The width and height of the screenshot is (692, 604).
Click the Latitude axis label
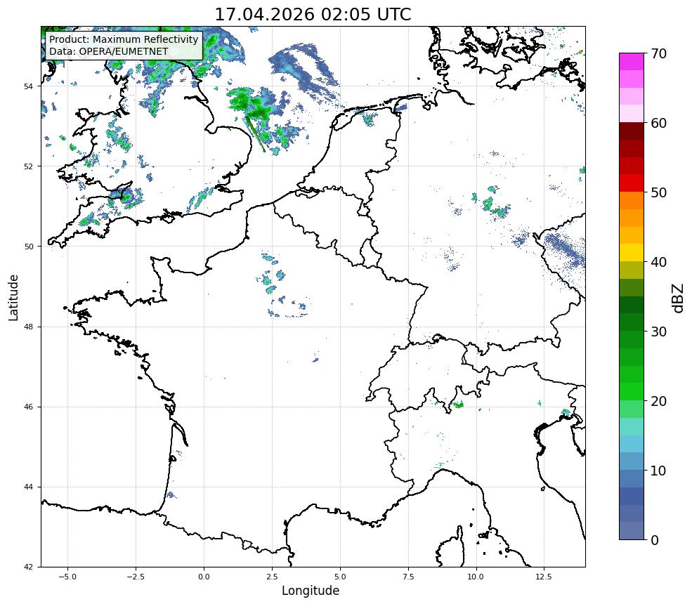[13, 297]
